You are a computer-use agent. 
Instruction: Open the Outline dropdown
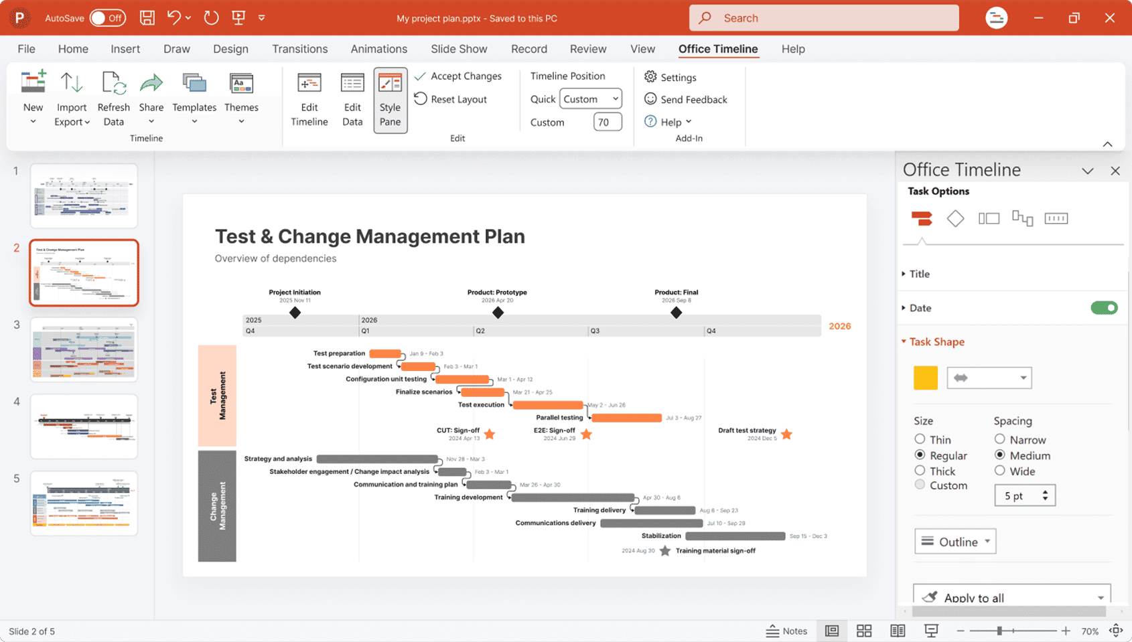click(955, 542)
